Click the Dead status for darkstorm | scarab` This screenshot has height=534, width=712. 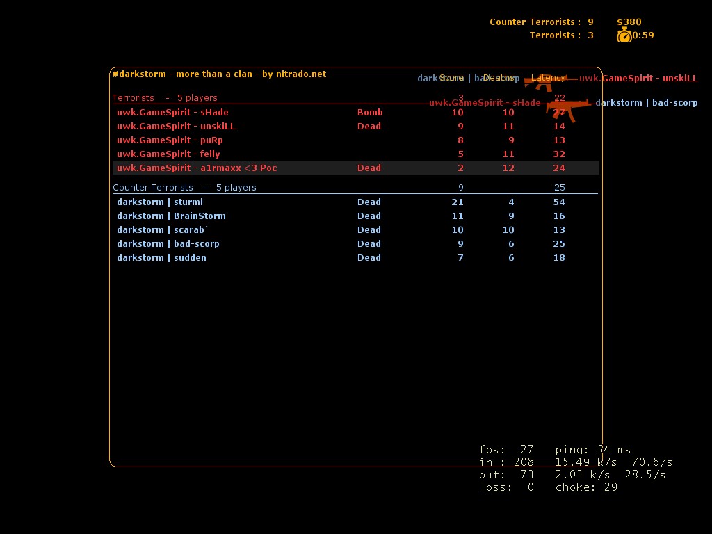click(369, 230)
